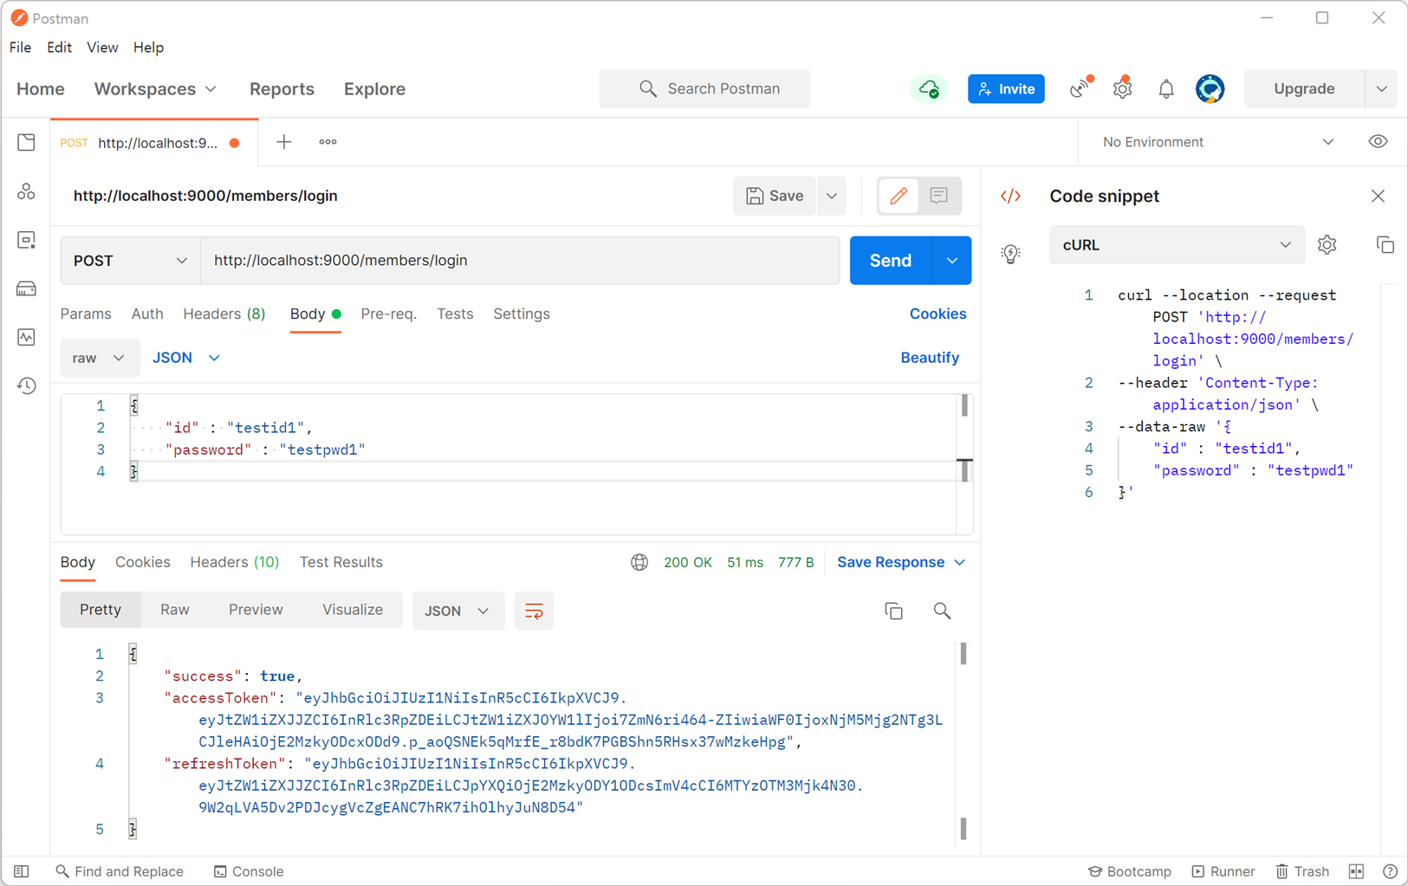1408x886 pixels.
Task: Select the Preview response view
Action: pyautogui.click(x=256, y=610)
